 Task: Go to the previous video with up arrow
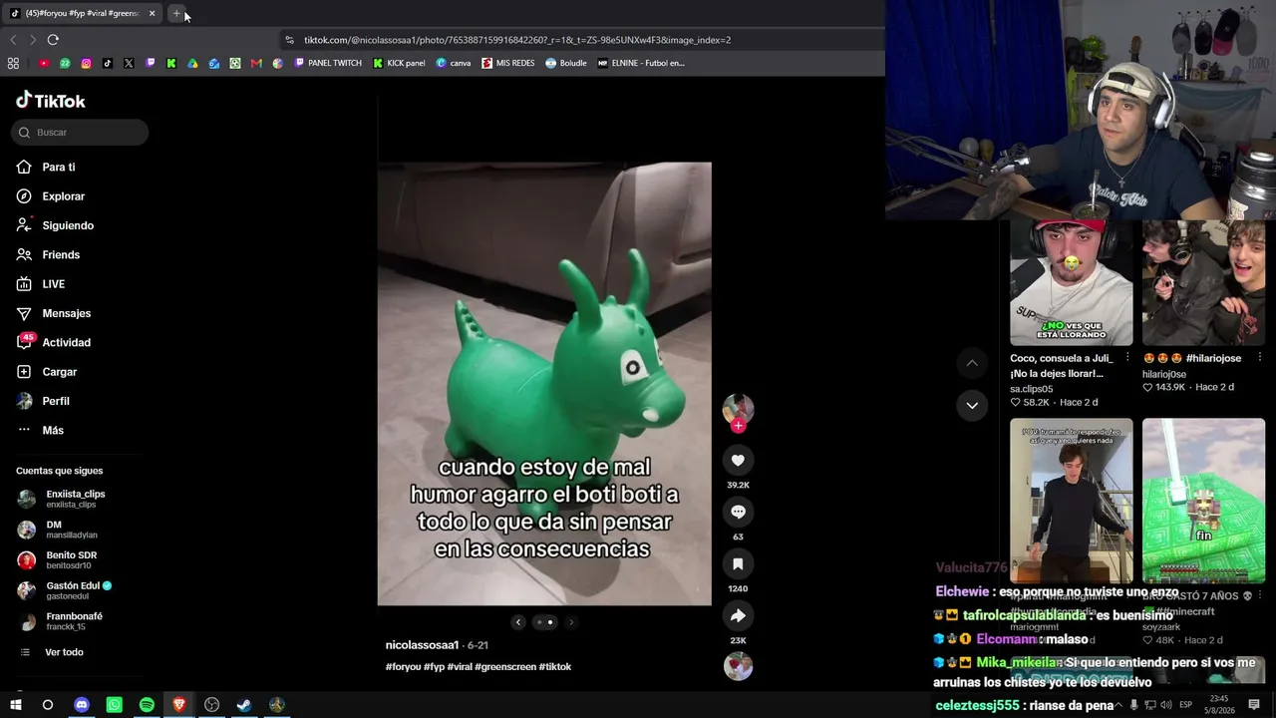(x=972, y=363)
